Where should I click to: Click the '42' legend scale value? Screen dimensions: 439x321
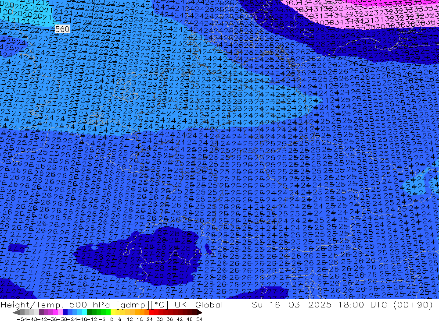180,319
